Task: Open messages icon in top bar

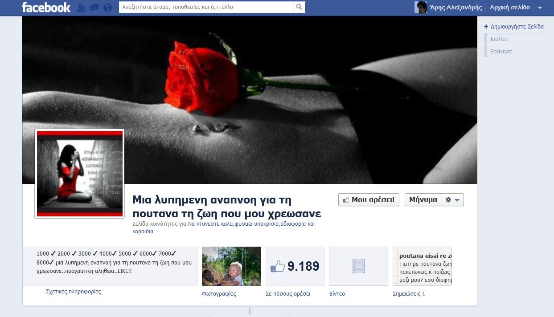Action: click(94, 8)
